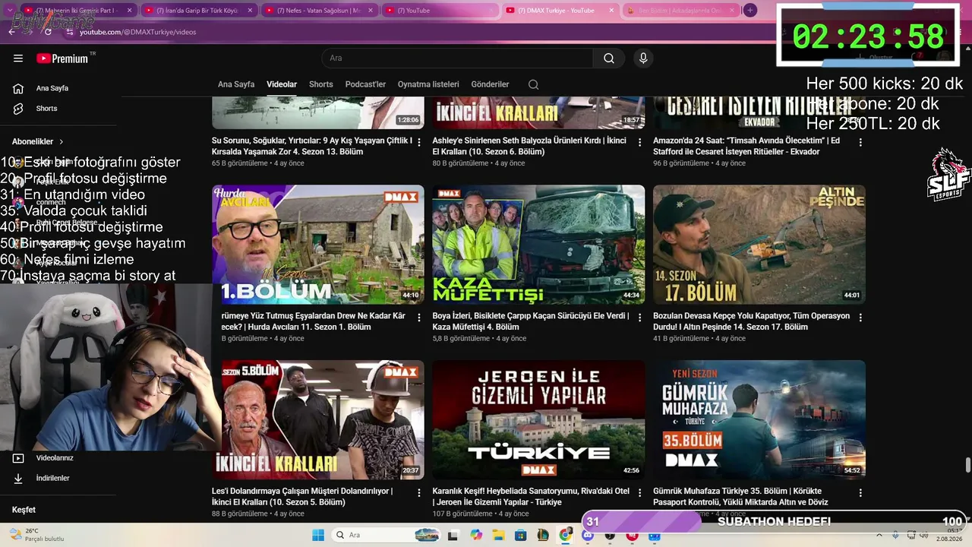Open Ana Sayfa from the sidebar
Viewport: 972px width, 547px height.
click(52, 88)
